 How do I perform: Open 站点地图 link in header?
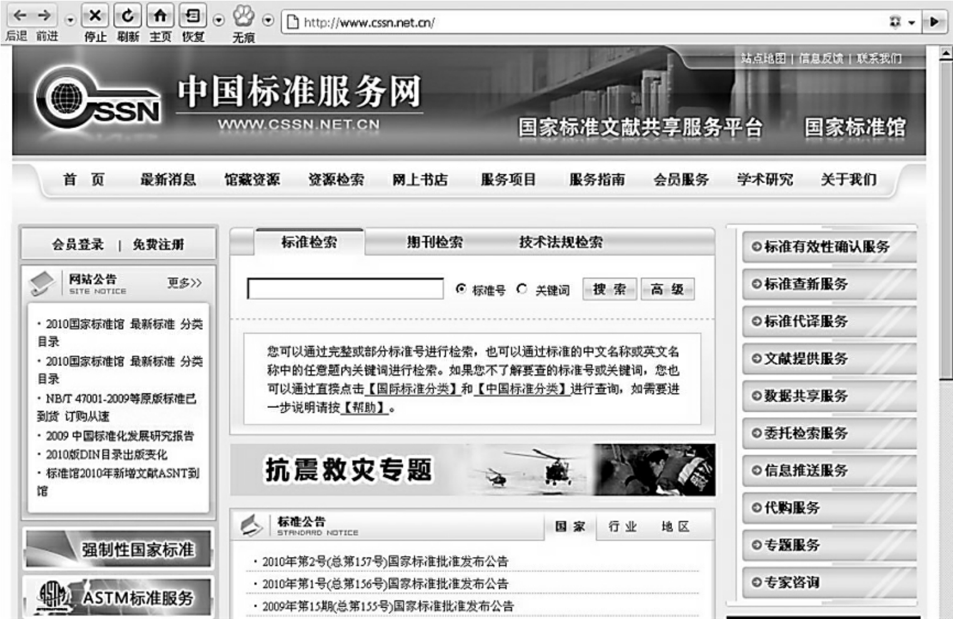pyautogui.click(x=763, y=59)
